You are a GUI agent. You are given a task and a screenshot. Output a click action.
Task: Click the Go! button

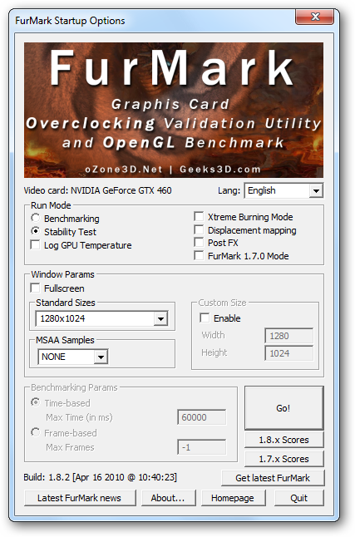(284, 408)
